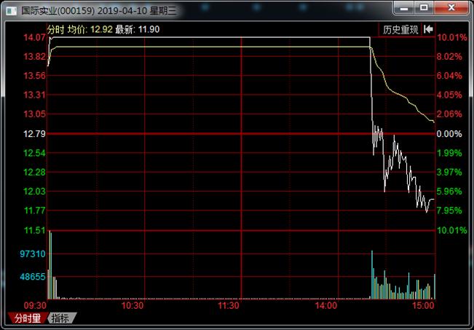Click the 1.99% percent axis label

coord(449,153)
